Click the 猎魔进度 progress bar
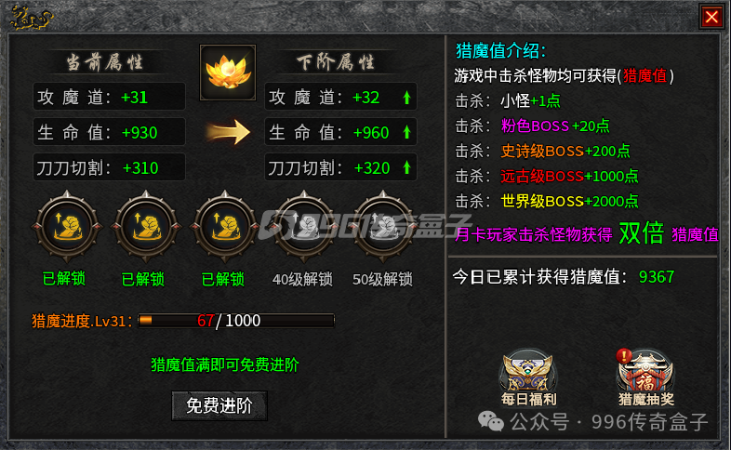731x450 pixels. point(236,321)
